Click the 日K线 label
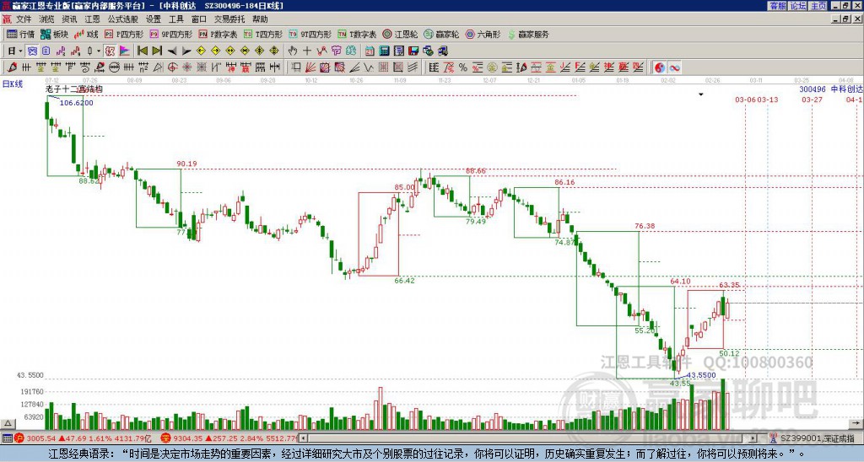 13,84
